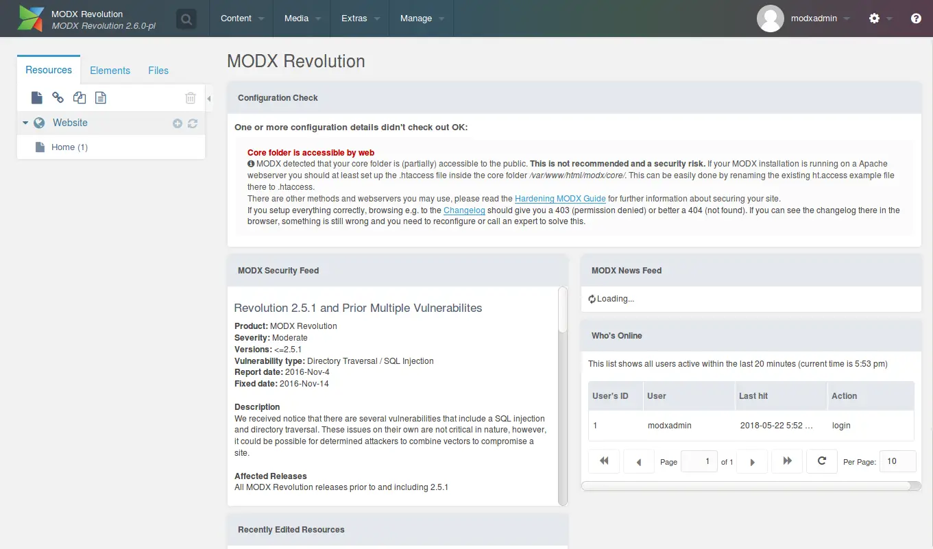Switch to the Elements tab
The height and width of the screenshot is (549, 933).
click(110, 71)
